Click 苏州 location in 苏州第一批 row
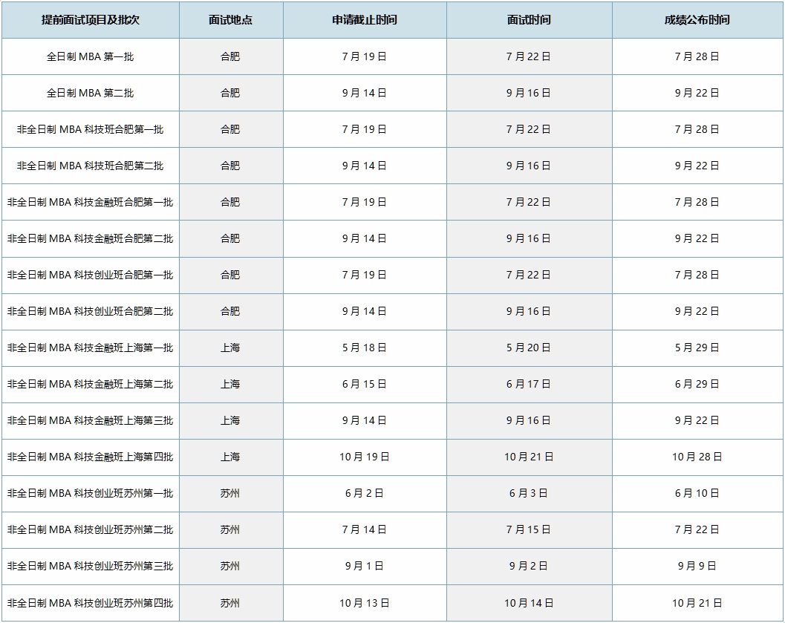 pos(230,493)
